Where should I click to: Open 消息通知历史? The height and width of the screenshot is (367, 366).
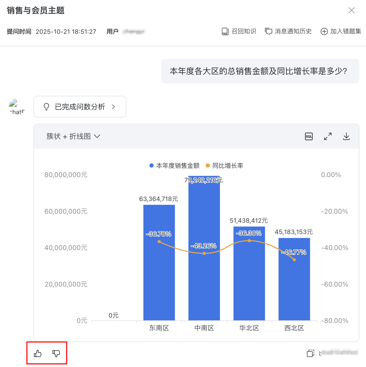288,31
